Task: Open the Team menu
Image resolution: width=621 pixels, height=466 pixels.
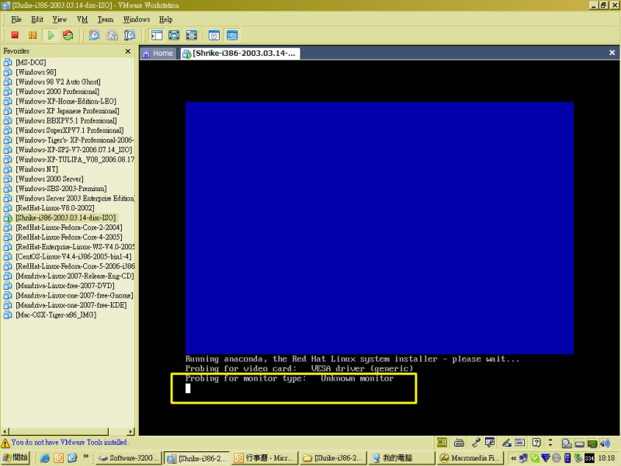Action: [106, 19]
